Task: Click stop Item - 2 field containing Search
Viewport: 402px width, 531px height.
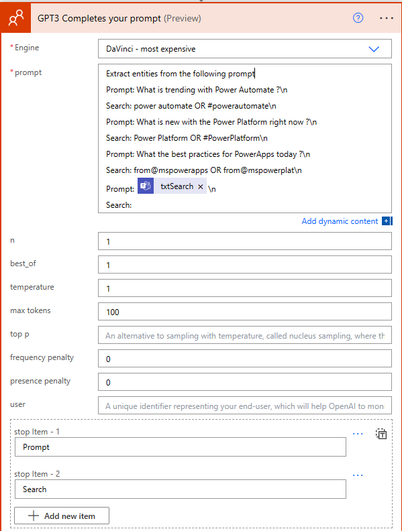Action: coord(181,489)
